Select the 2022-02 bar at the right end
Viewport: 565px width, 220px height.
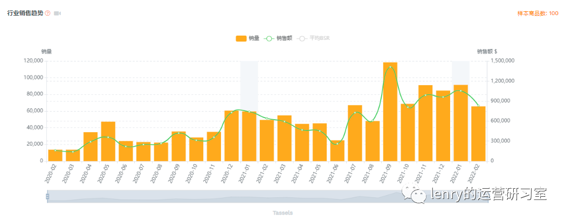478,134
